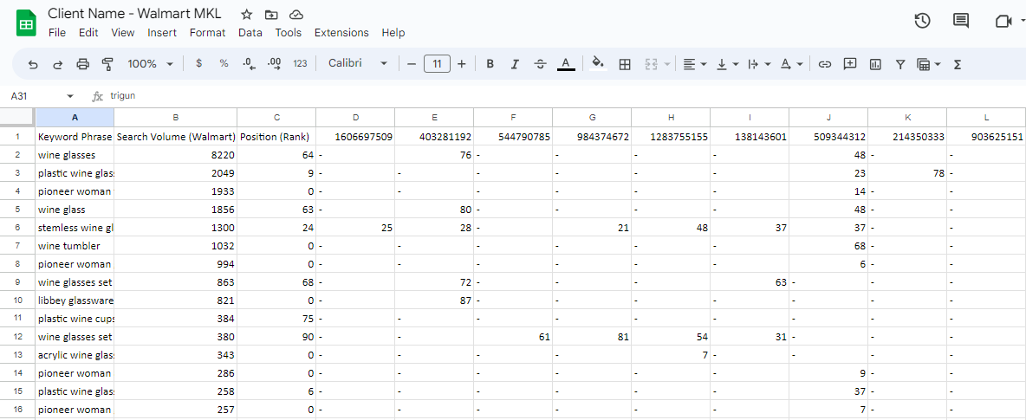Open cell borders options

[625, 64]
